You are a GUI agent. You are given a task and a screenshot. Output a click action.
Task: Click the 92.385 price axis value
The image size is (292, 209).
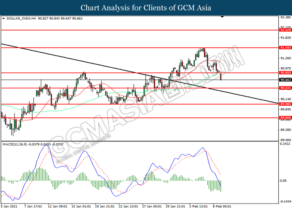pos(286,17)
